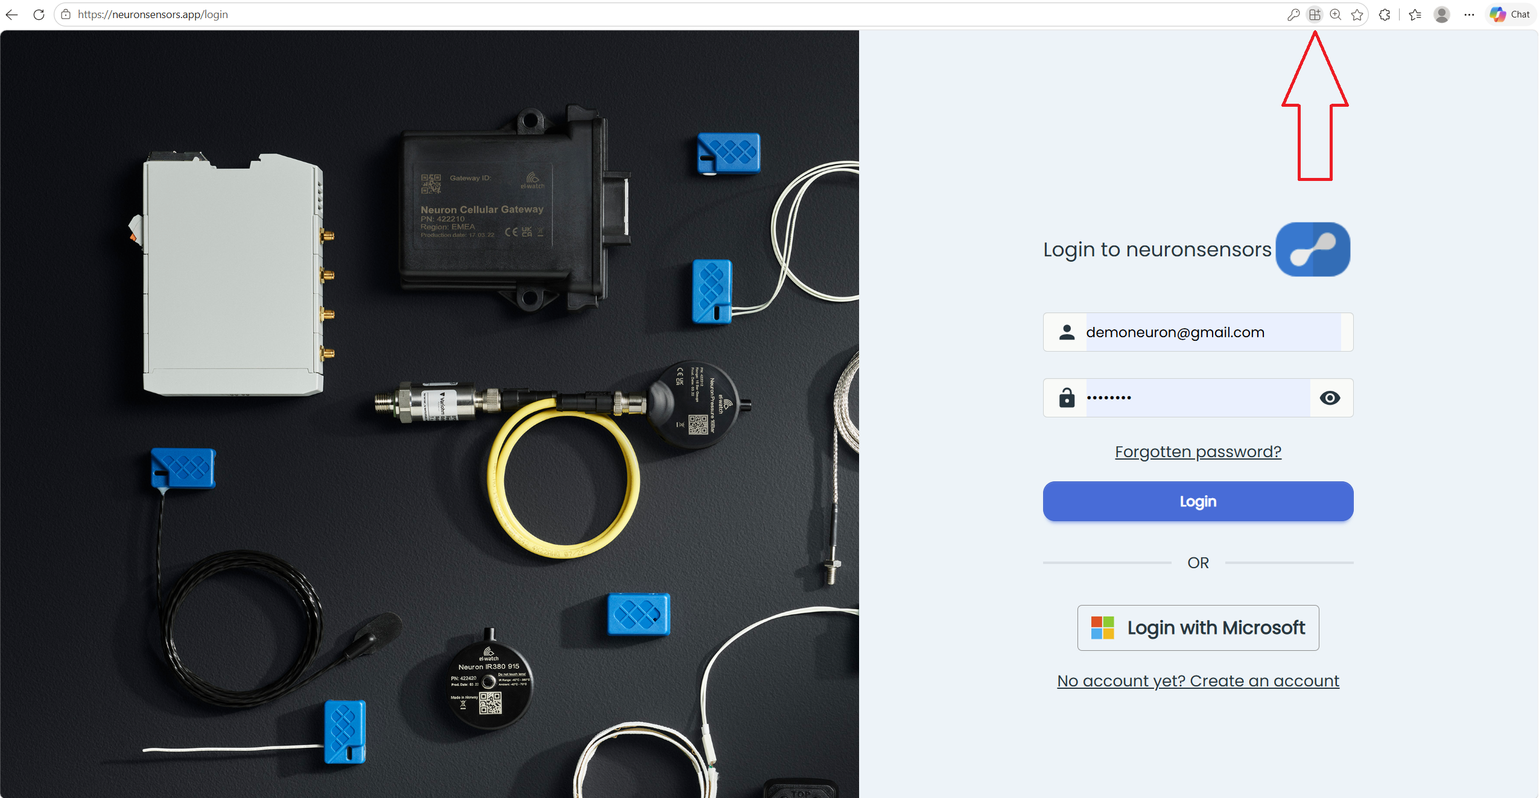
Task: Open browser profile avatar
Action: coord(1442,14)
